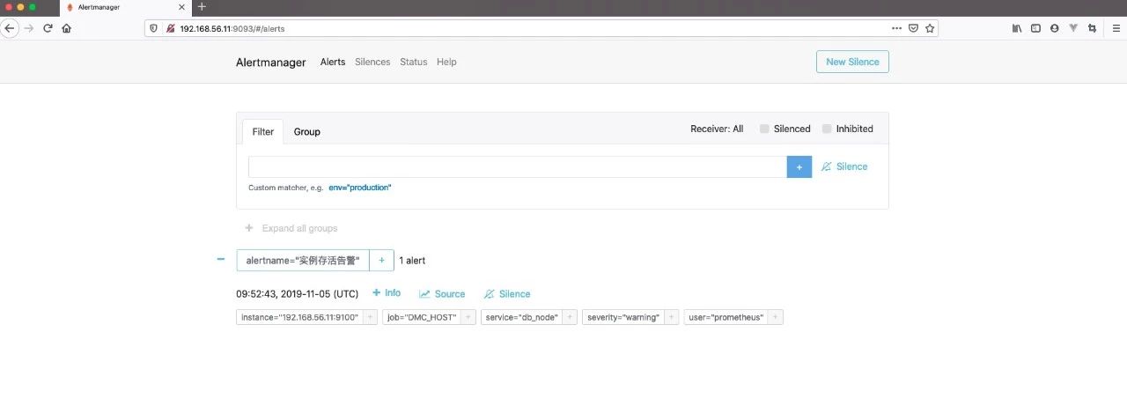Reload the Alertmanager page
1127x406 pixels.
[x=48, y=28]
